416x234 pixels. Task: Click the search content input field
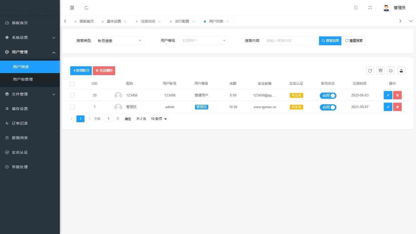pos(288,41)
